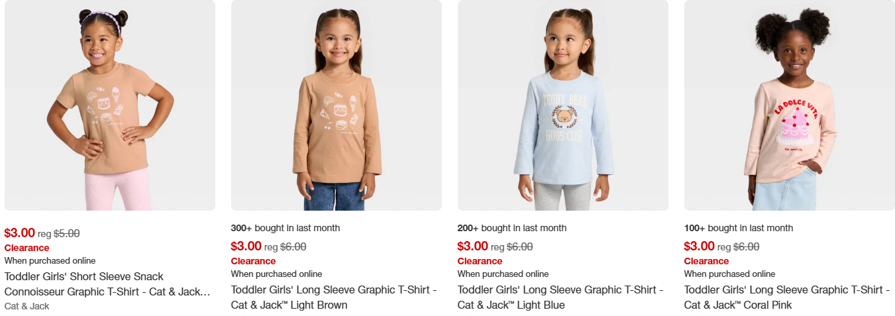The height and width of the screenshot is (316, 895).
Task: Click the $3.00 price under 100+ bought
Action: [700, 246]
